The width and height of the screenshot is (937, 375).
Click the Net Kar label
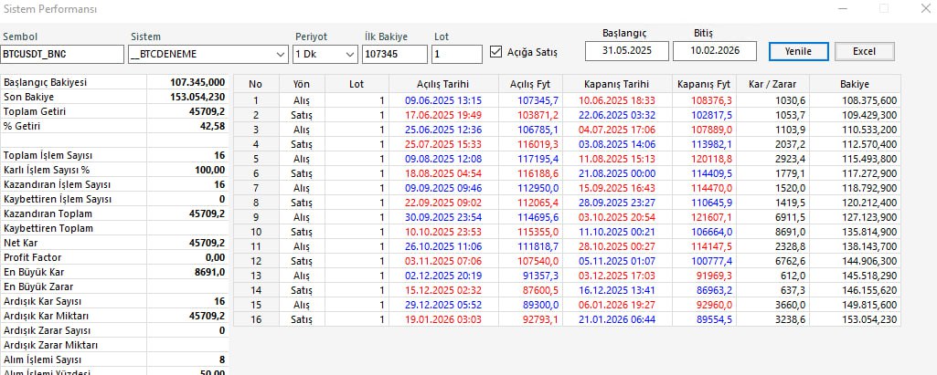point(20,243)
